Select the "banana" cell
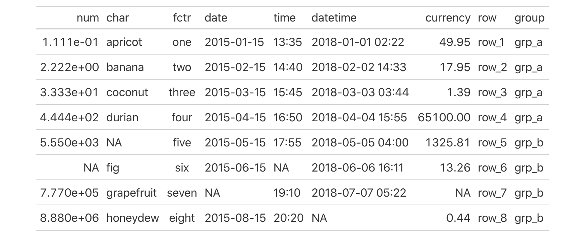Screen dimensions: 584x239 125,67
